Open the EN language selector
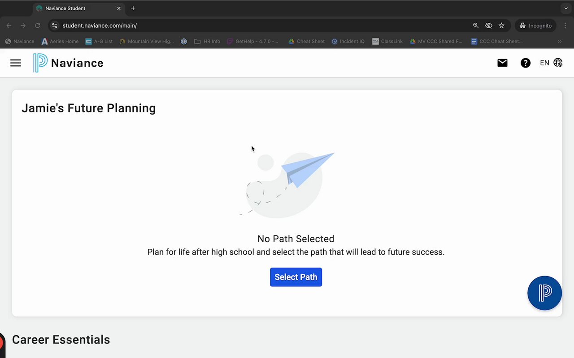Screen dimensions: 574x358 click(551, 63)
